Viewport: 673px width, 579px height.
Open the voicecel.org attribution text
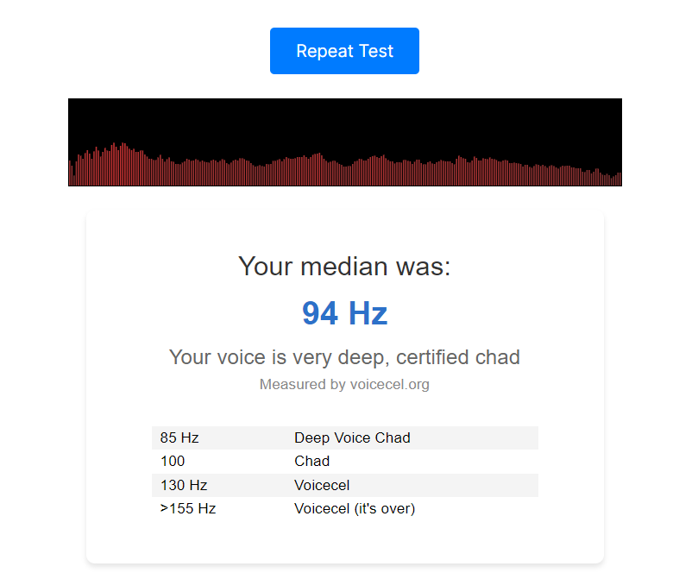point(390,384)
